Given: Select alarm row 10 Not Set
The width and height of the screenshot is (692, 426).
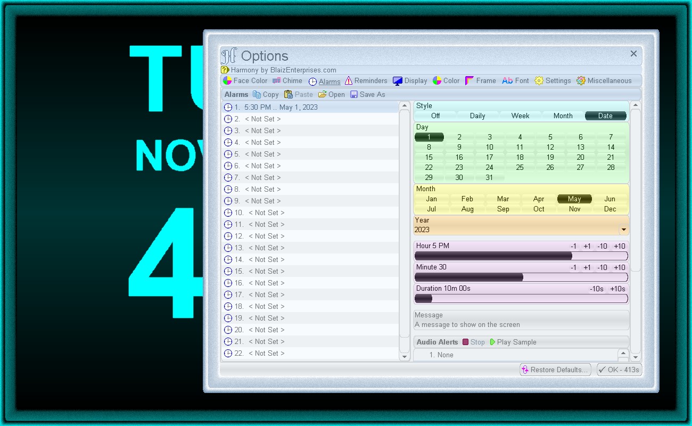Looking at the screenshot, I should point(310,212).
